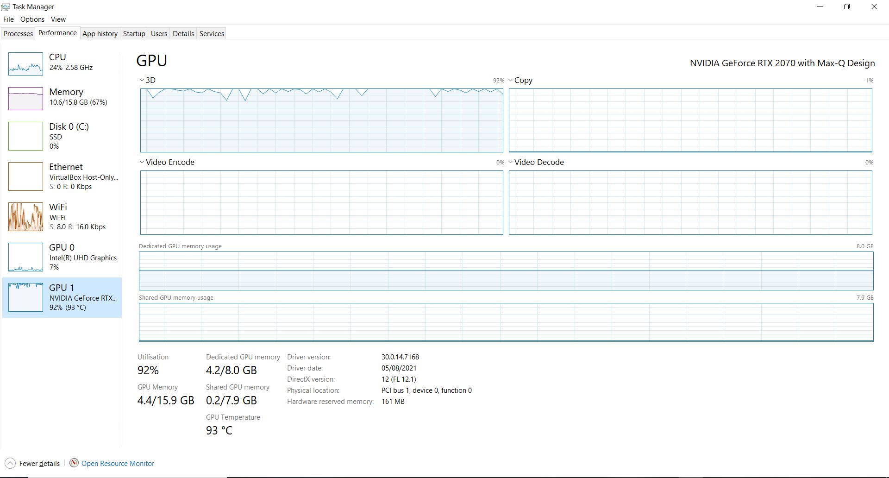Open the Options menu

tap(32, 19)
